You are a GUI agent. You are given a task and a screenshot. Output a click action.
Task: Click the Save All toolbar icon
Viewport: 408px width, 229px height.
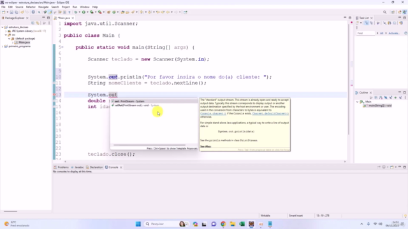(x=17, y=12)
